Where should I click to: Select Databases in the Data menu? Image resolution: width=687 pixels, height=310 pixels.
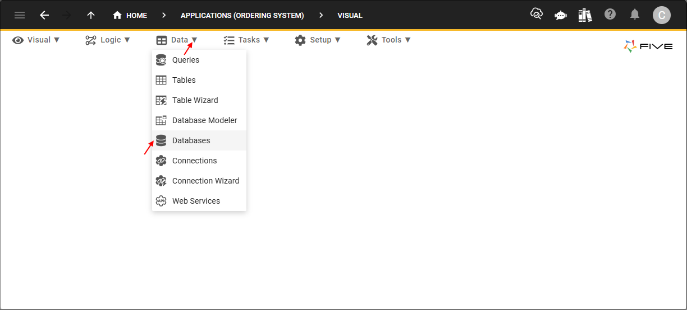pos(199,140)
